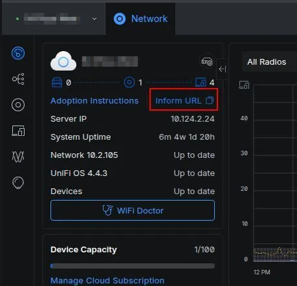The image size is (297, 286).
Task: Expand the site switcher dropdown
Action: (94, 19)
